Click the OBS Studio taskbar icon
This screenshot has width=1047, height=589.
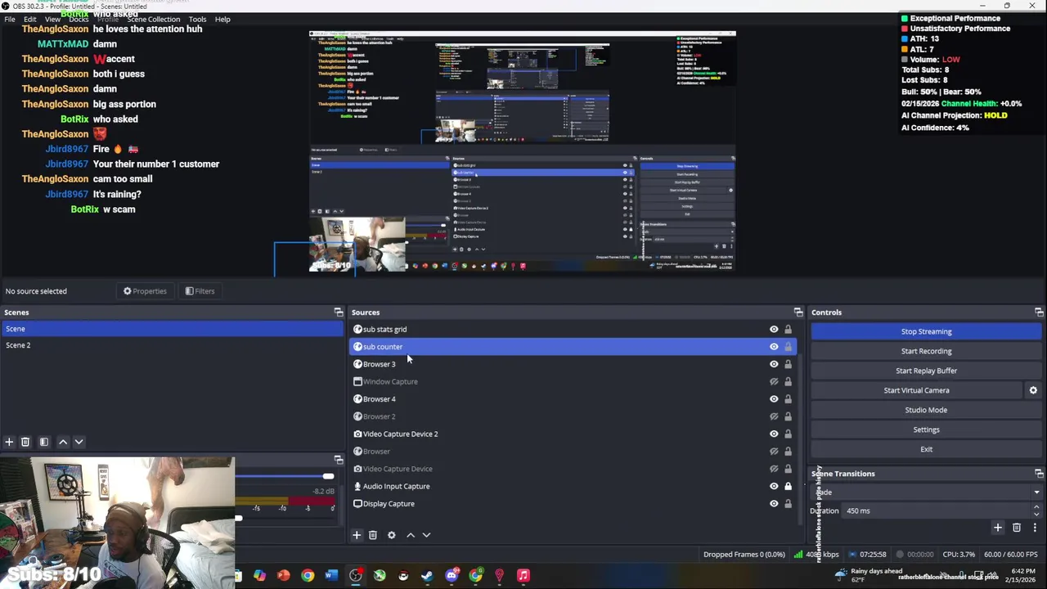click(356, 576)
